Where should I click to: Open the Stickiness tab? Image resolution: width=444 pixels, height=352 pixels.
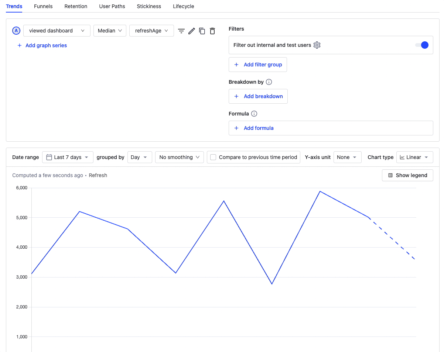[149, 6]
